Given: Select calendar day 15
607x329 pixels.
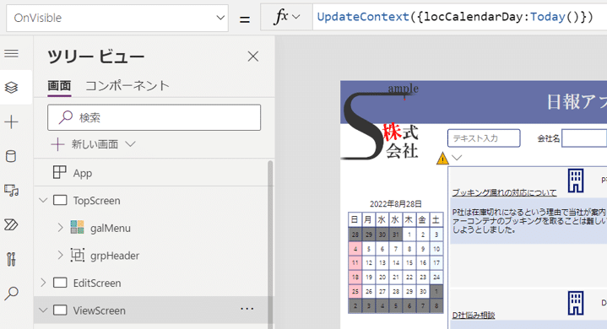Looking at the screenshot, I should pos(409,263).
